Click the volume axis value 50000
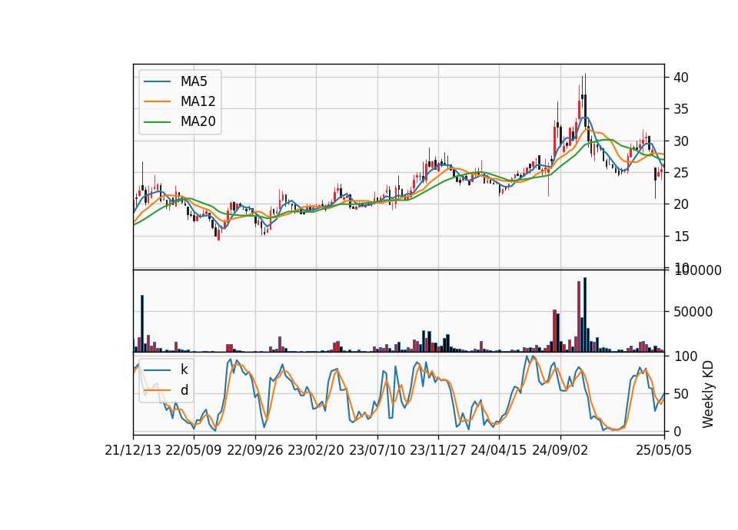738x530 pixels. 693,312
